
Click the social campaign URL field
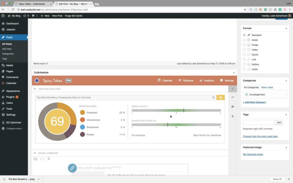(x=132, y=168)
